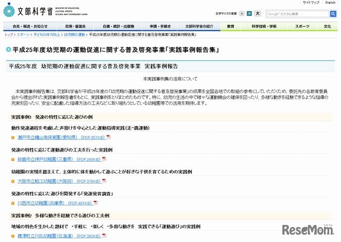The height and width of the screenshot is (242, 341).
Task: Open the サイトマップ link
Action: [x=311, y=3]
